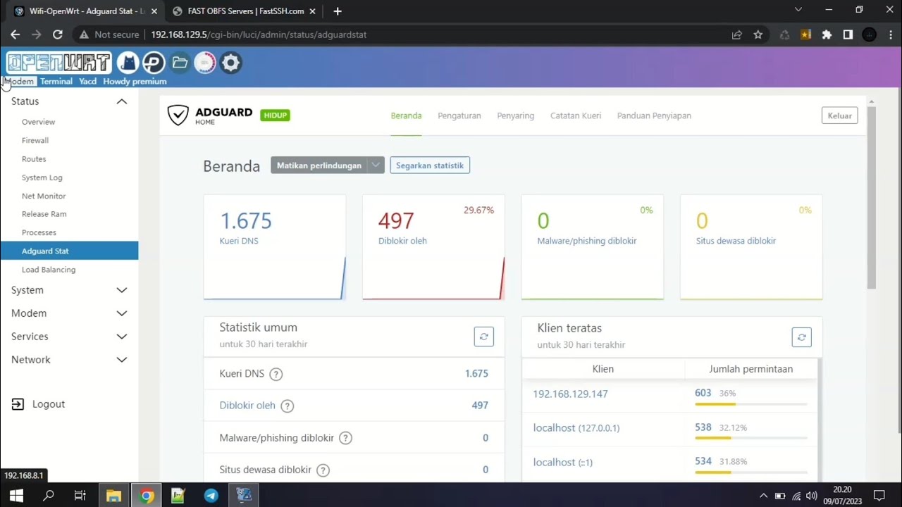Open Howdy premium from header menu
The width and height of the screenshot is (902, 507).
(135, 82)
